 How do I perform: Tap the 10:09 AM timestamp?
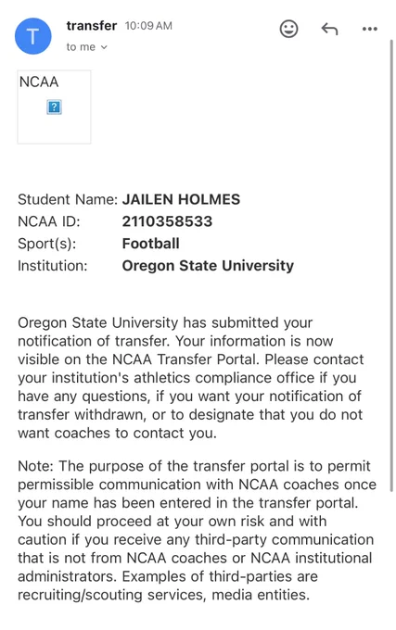[148, 26]
